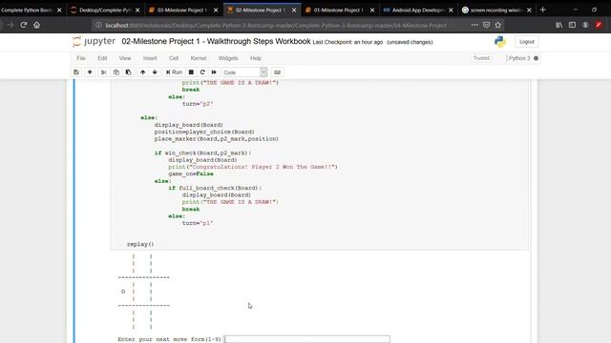This screenshot has width=611, height=343.
Task: Toggle the browser sidebar icon
Action: click(572, 25)
